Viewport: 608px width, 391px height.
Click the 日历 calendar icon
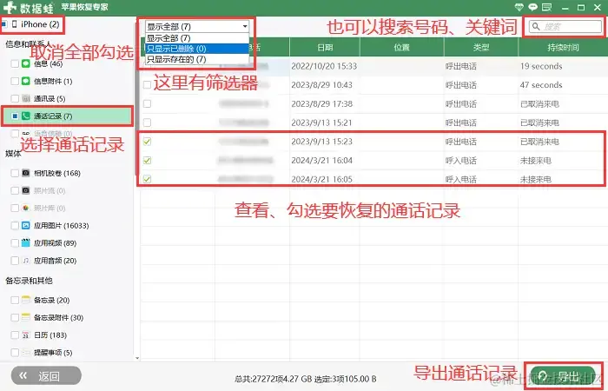click(x=26, y=335)
